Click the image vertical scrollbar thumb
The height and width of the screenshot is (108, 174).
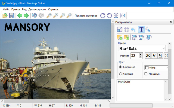tap(113, 51)
